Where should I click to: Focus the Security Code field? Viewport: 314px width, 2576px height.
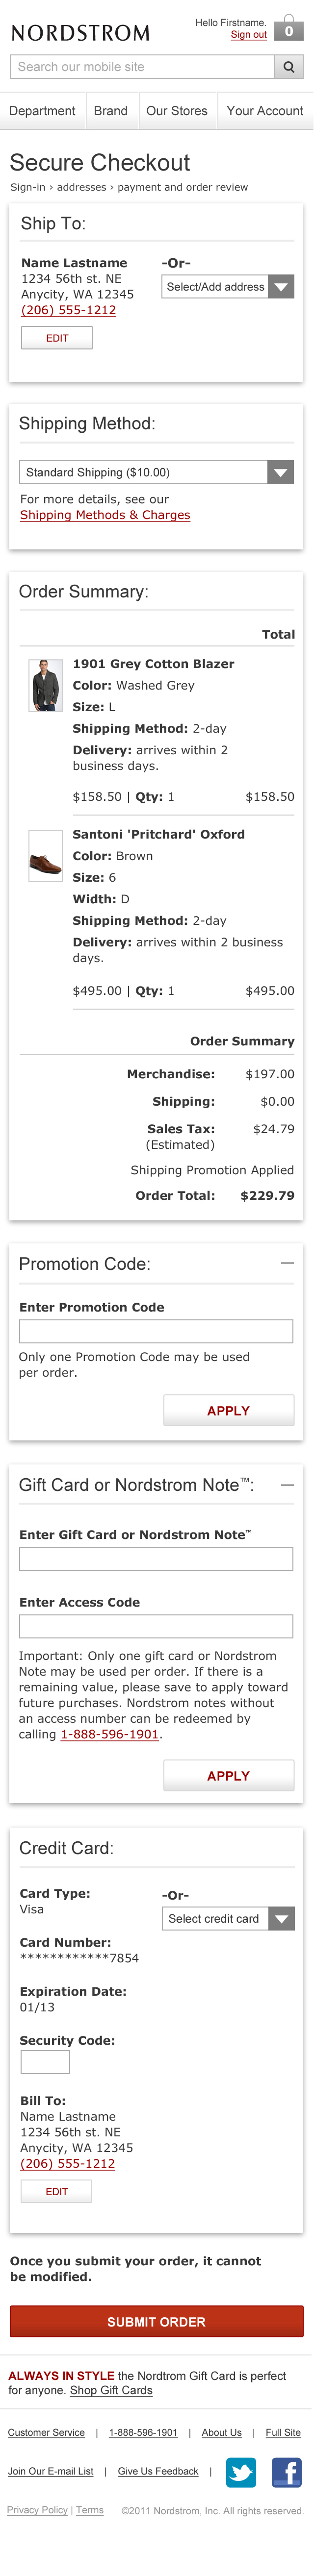tap(45, 2061)
